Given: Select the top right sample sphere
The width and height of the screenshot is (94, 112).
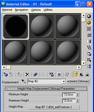Looking at the screenshot, I should tap(68, 26).
